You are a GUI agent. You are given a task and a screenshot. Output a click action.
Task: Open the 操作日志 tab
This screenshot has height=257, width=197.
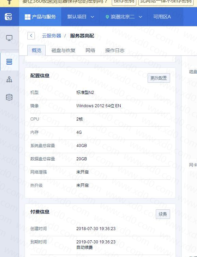click(115, 50)
